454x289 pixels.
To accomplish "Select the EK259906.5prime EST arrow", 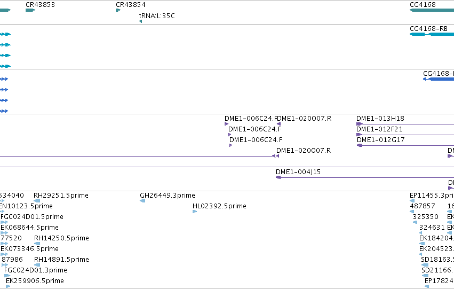I will (8, 286).
